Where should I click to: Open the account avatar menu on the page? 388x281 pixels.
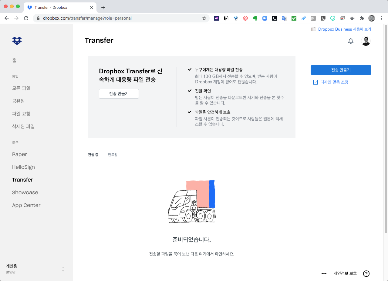click(366, 41)
